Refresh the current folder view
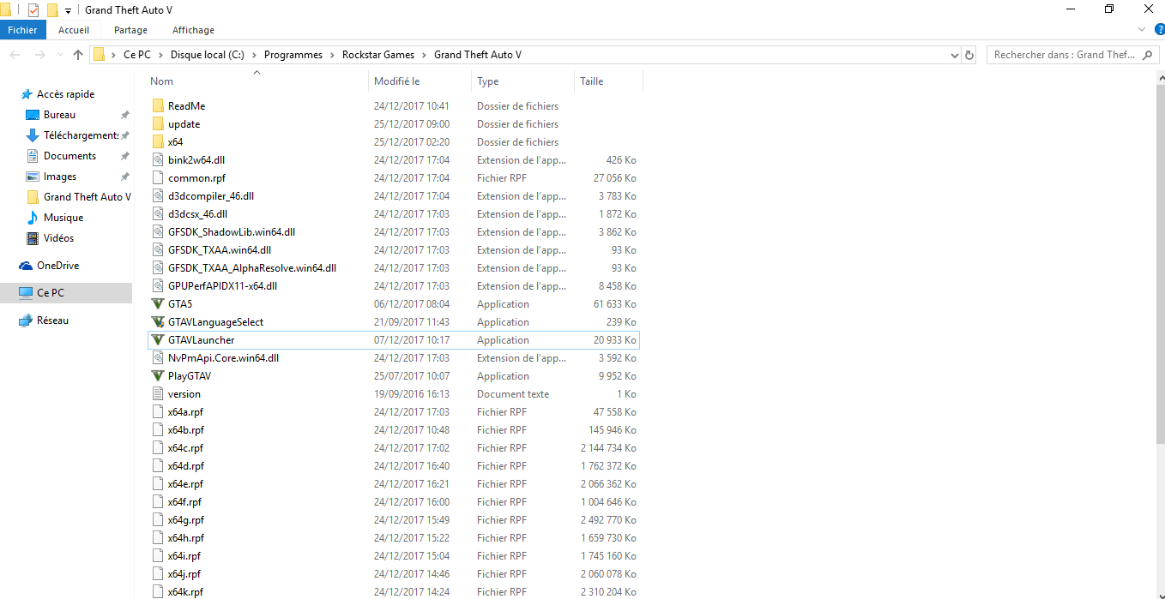The image size is (1165, 599). point(969,55)
